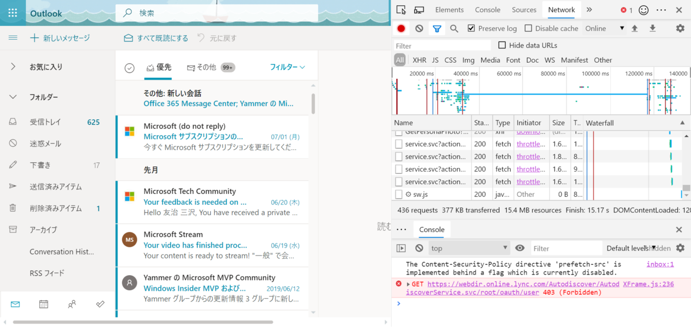
Task: Switch to Calendar module icon
Action: click(44, 304)
